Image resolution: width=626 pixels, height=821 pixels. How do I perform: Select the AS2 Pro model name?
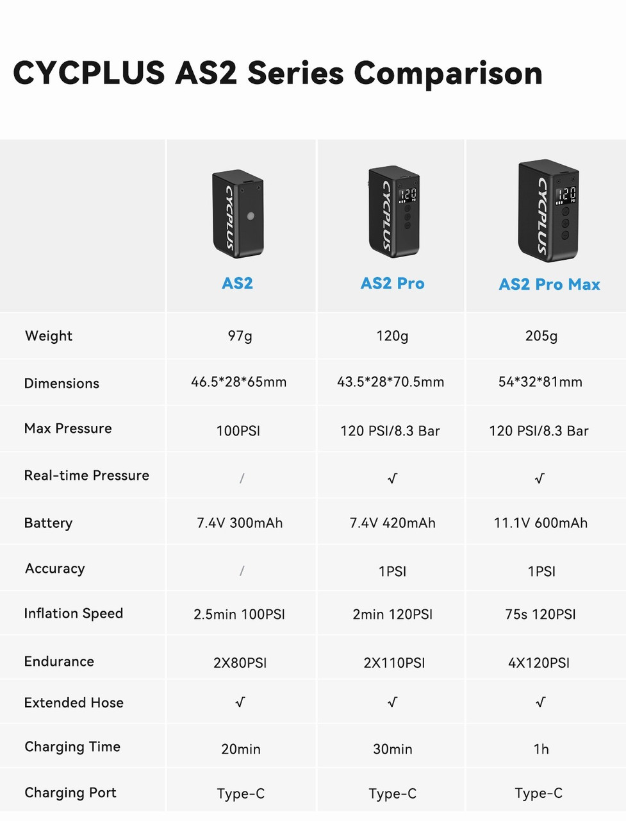pos(392,284)
